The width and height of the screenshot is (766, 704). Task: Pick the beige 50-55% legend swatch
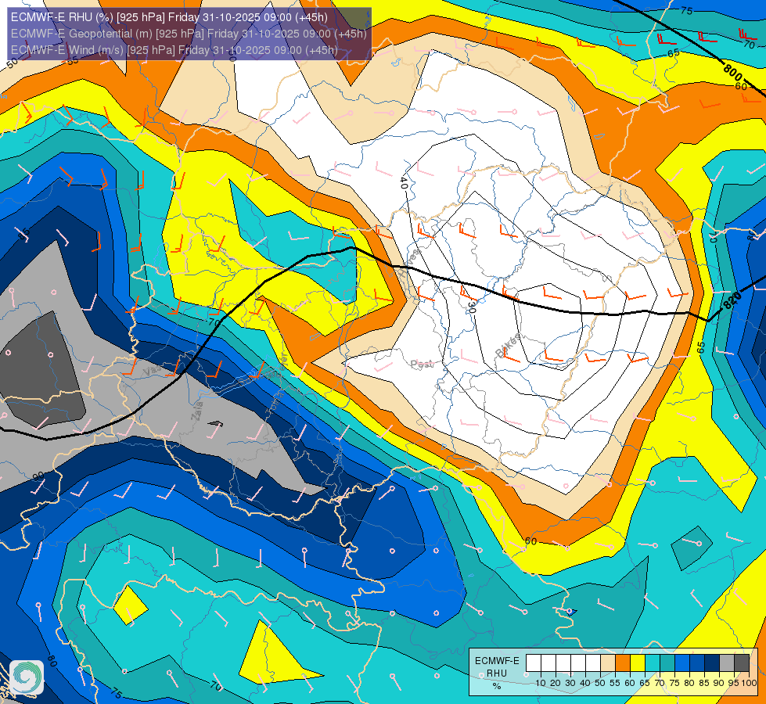pyautogui.click(x=608, y=663)
